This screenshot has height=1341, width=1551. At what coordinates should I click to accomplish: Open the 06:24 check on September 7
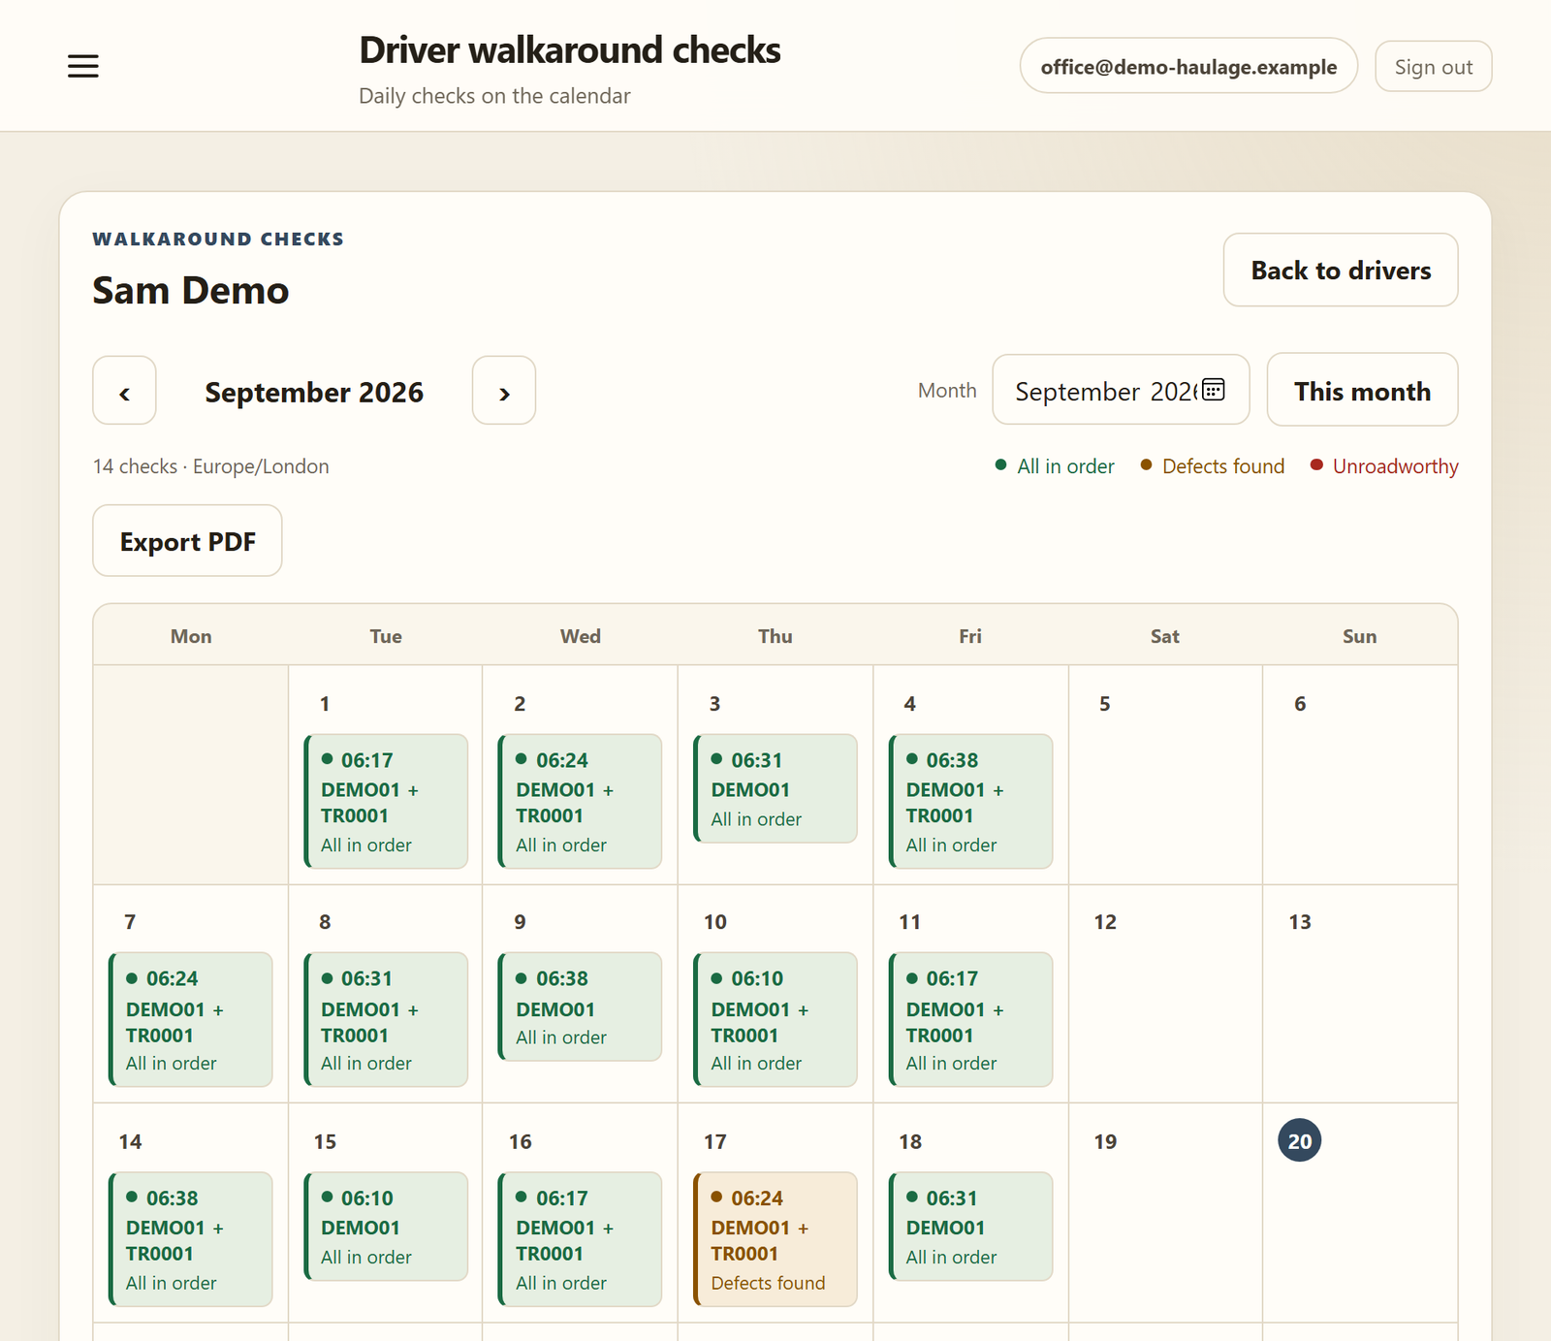pos(191,1019)
